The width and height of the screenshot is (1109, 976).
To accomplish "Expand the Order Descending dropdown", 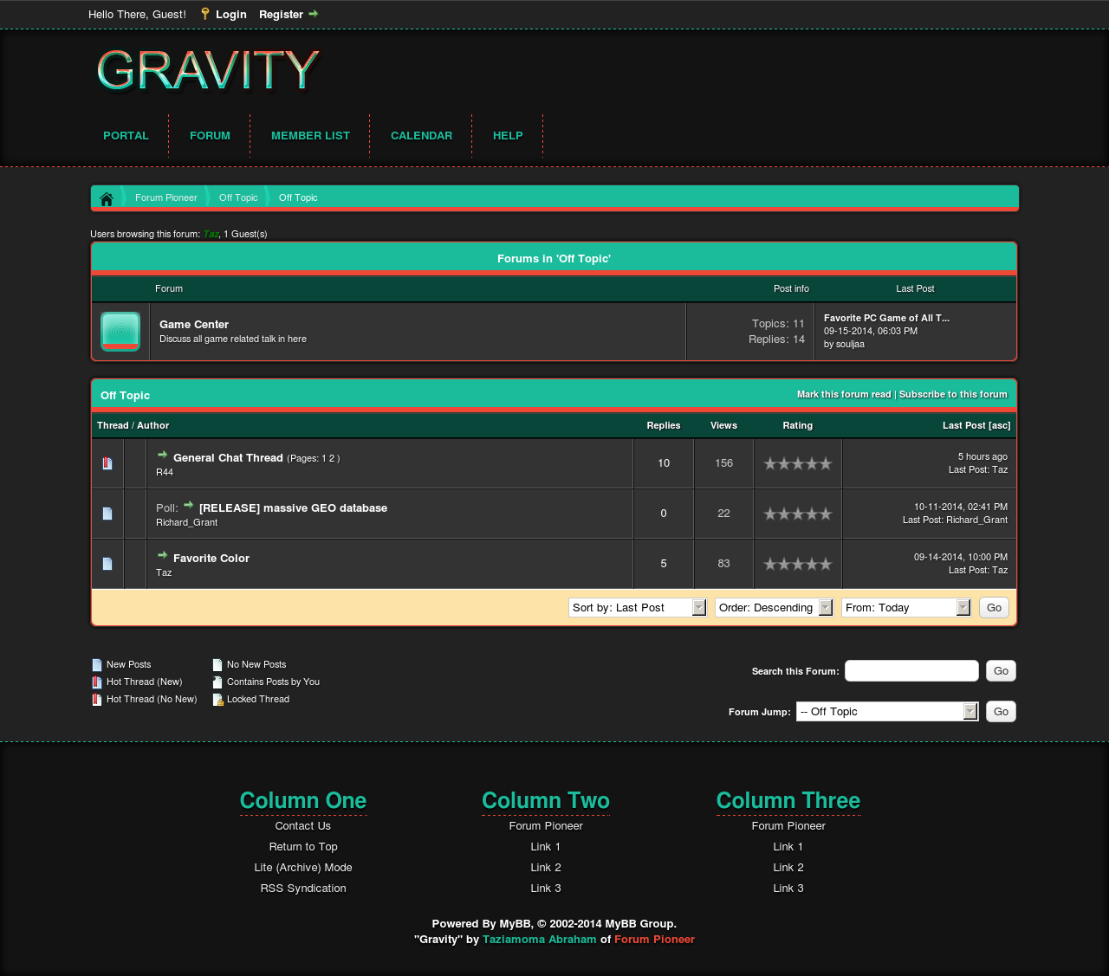I will click(775, 608).
